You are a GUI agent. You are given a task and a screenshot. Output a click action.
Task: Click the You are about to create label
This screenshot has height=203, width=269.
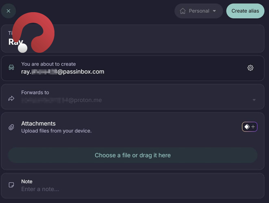point(48,64)
